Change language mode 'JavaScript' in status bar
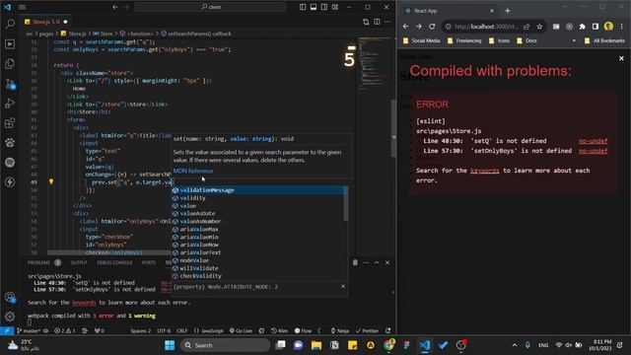The height and width of the screenshot is (355, 631). pyautogui.click(x=208, y=331)
